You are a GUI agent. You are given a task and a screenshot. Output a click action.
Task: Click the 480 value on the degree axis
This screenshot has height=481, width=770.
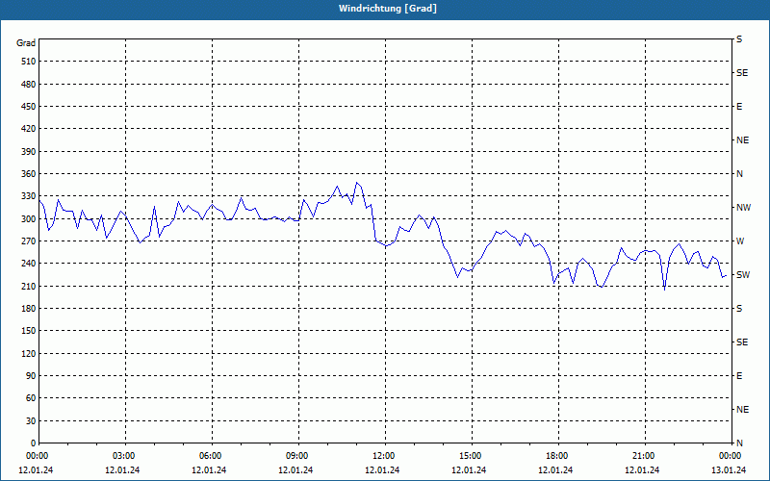point(29,84)
